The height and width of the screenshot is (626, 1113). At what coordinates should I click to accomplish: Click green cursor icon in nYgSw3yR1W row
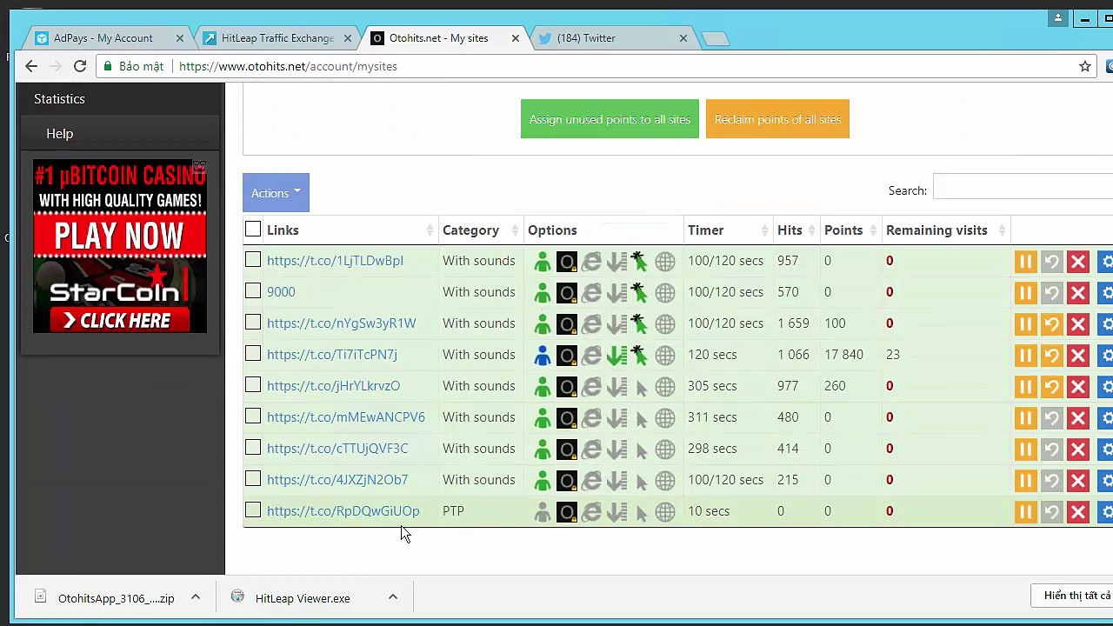[x=640, y=323]
